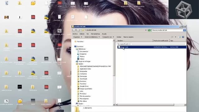
Task: Click the file list horizontal scrollbar right arrow
Action: [x=185, y=105]
